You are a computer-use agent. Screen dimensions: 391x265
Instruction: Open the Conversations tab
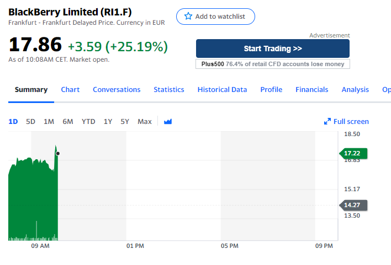click(117, 90)
